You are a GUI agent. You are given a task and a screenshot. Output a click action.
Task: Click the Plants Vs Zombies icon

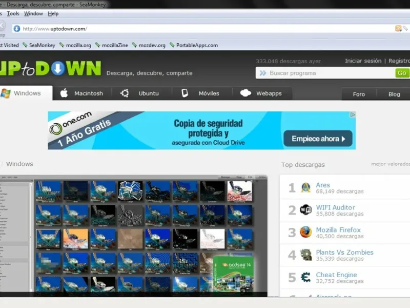click(x=305, y=255)
